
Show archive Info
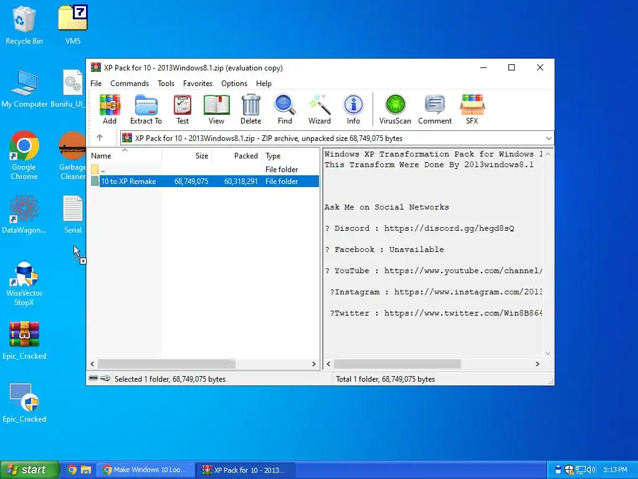[353, 109]
